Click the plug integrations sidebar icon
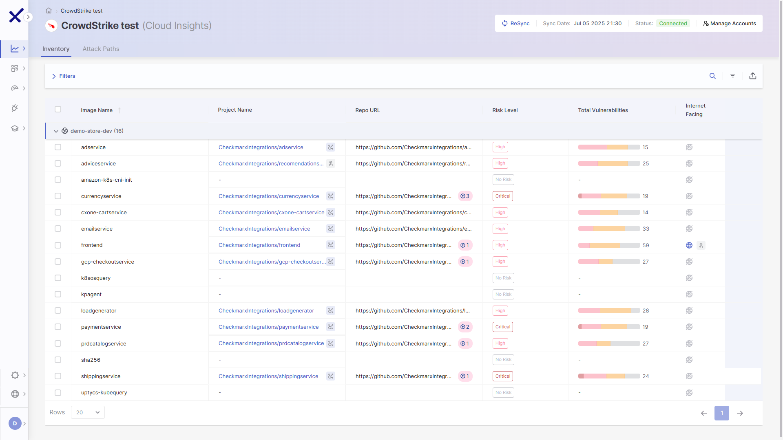Viewport: 783px width, 440px height. (15, 108)
